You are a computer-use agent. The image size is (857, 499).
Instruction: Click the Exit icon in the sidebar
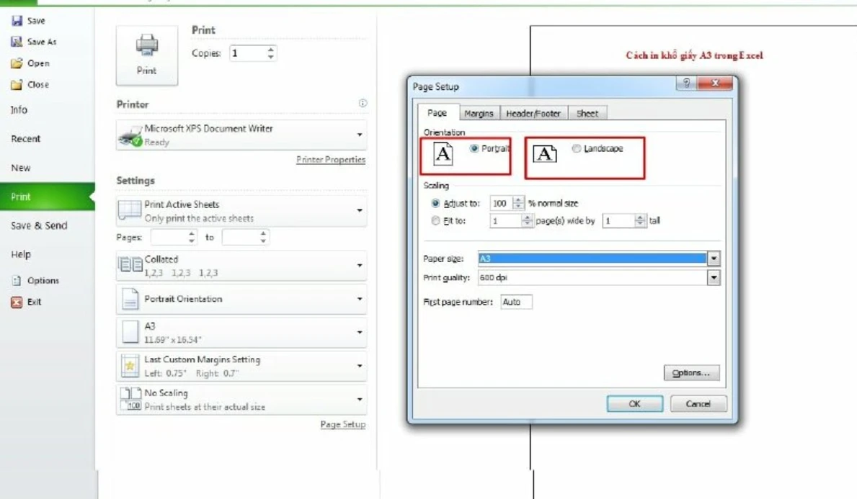17,301
